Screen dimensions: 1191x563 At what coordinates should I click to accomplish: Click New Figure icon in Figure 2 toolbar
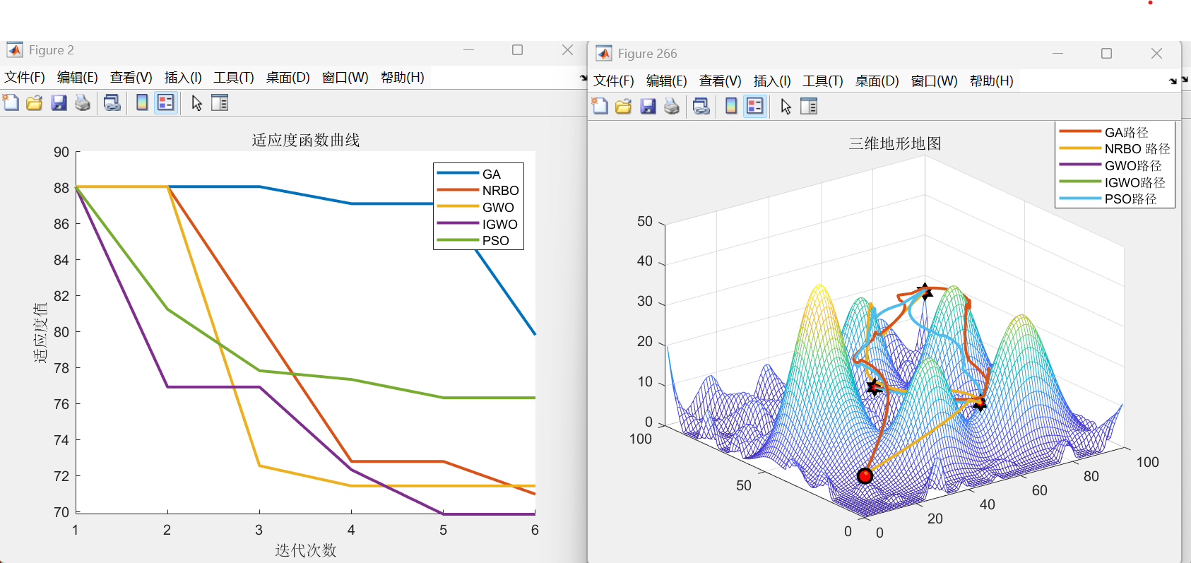click(x=11, y=103)
